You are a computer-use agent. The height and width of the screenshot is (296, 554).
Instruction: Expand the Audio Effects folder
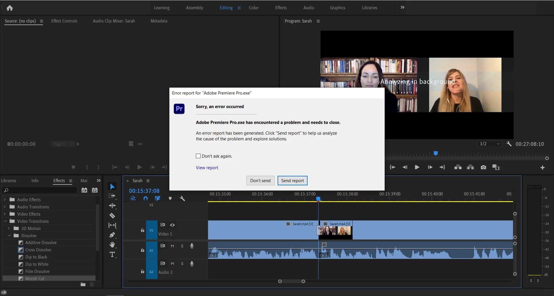[5, 199]
